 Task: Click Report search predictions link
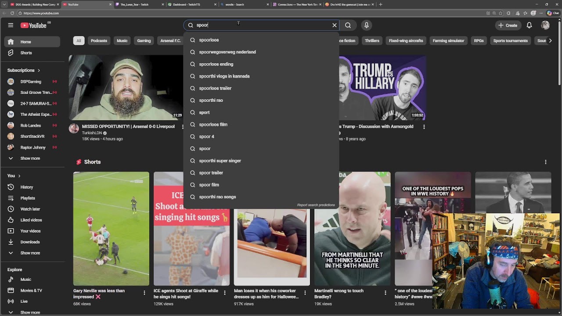[x=316, y=205]
